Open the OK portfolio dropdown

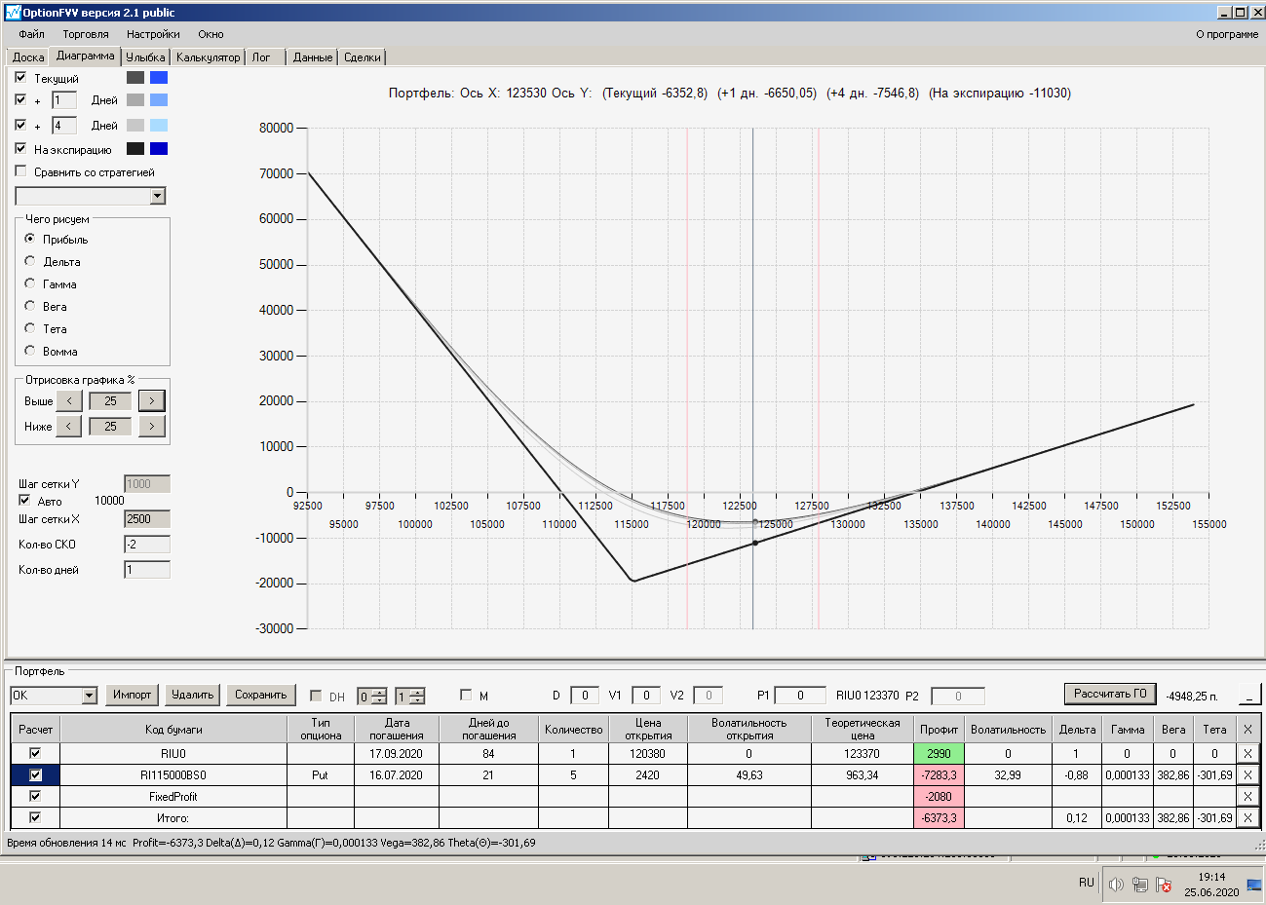(90, 696)
